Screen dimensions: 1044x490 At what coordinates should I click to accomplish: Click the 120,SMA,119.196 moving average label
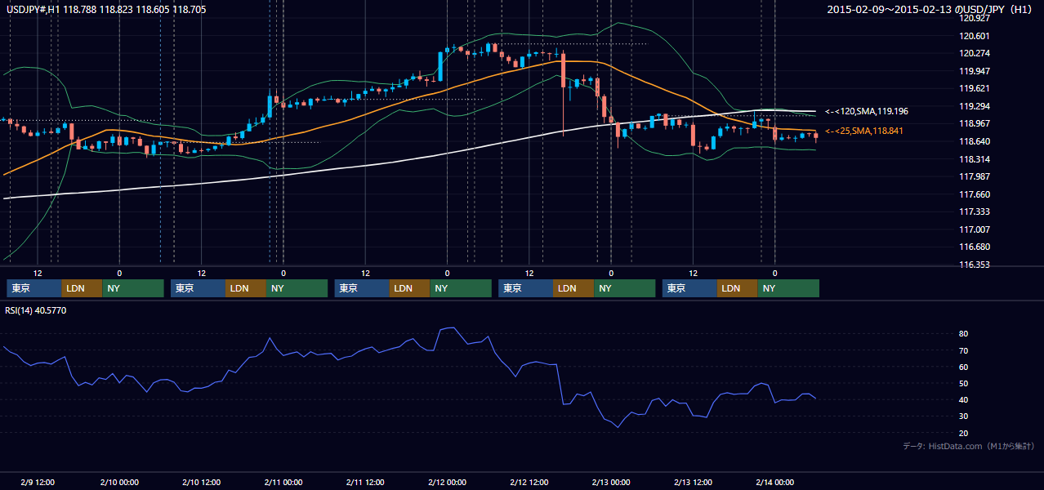pyautogui.click(x=867, y=111)
